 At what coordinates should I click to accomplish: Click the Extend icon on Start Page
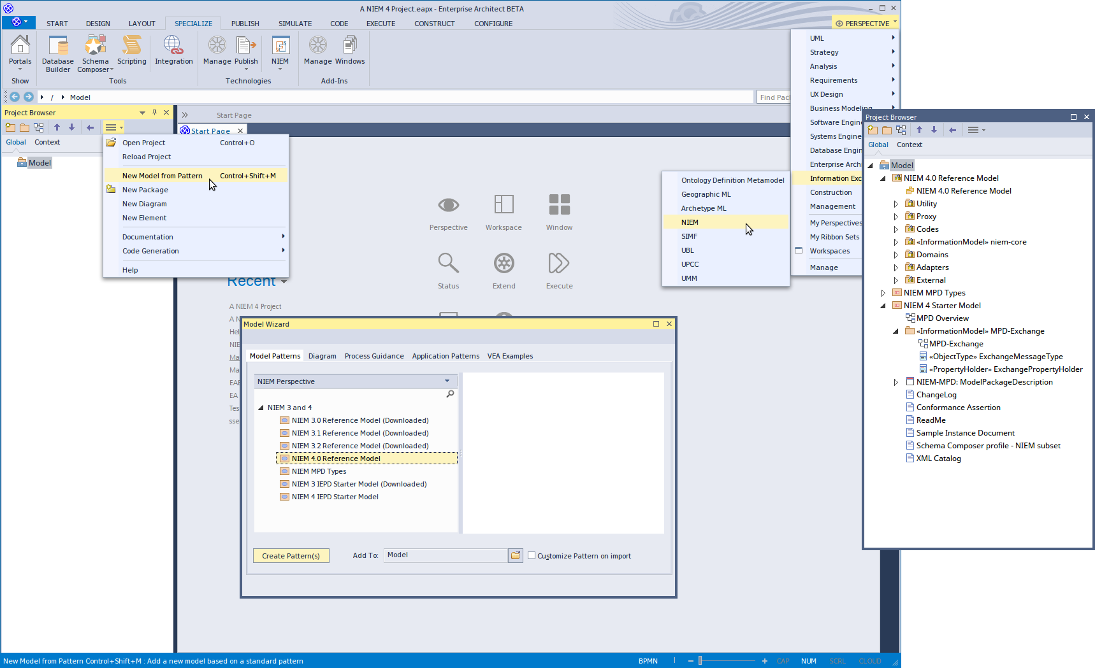pyautogui.click(x=504, y=264)
